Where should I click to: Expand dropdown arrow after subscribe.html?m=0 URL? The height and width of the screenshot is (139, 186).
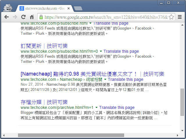point(101,51)
